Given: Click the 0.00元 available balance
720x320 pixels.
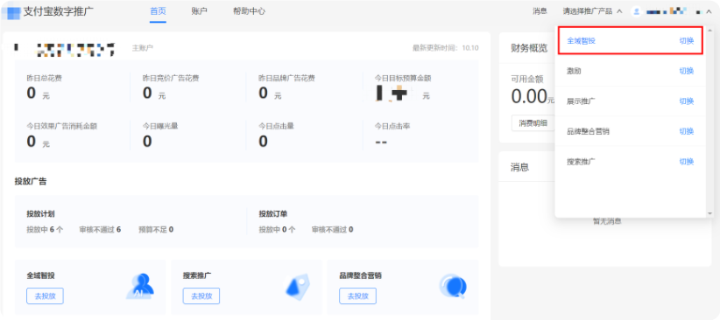Looking at the screenshot, I should pos(533,96).
